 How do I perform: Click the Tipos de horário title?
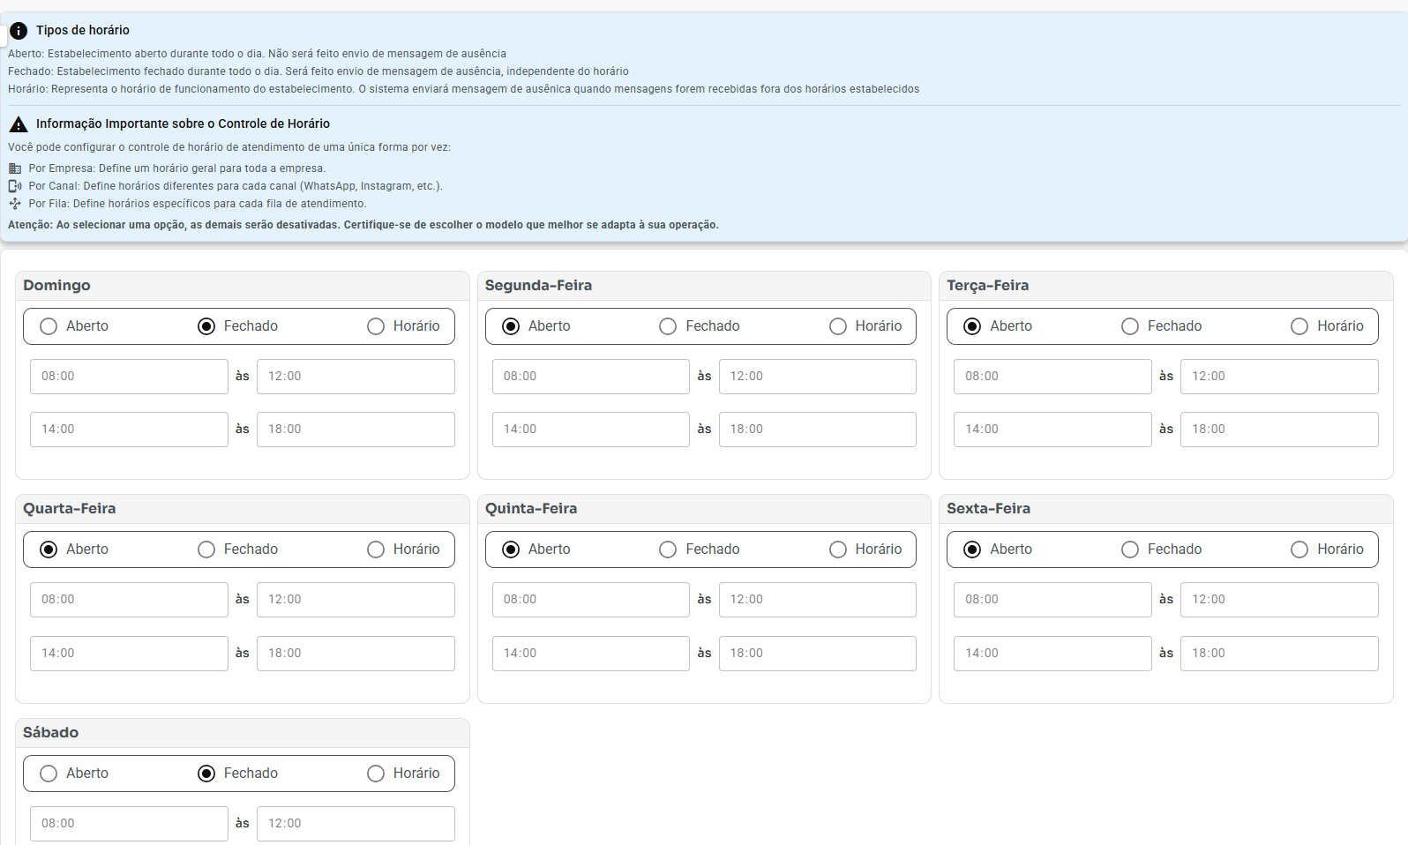pos(83,31)
